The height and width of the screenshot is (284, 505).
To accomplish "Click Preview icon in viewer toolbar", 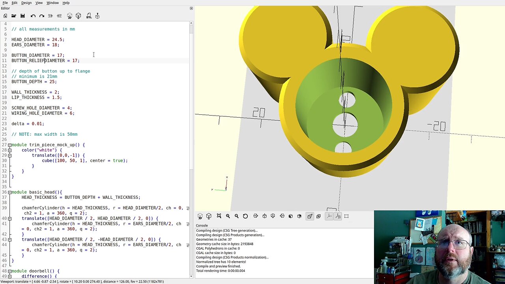I will click(200, 216).
